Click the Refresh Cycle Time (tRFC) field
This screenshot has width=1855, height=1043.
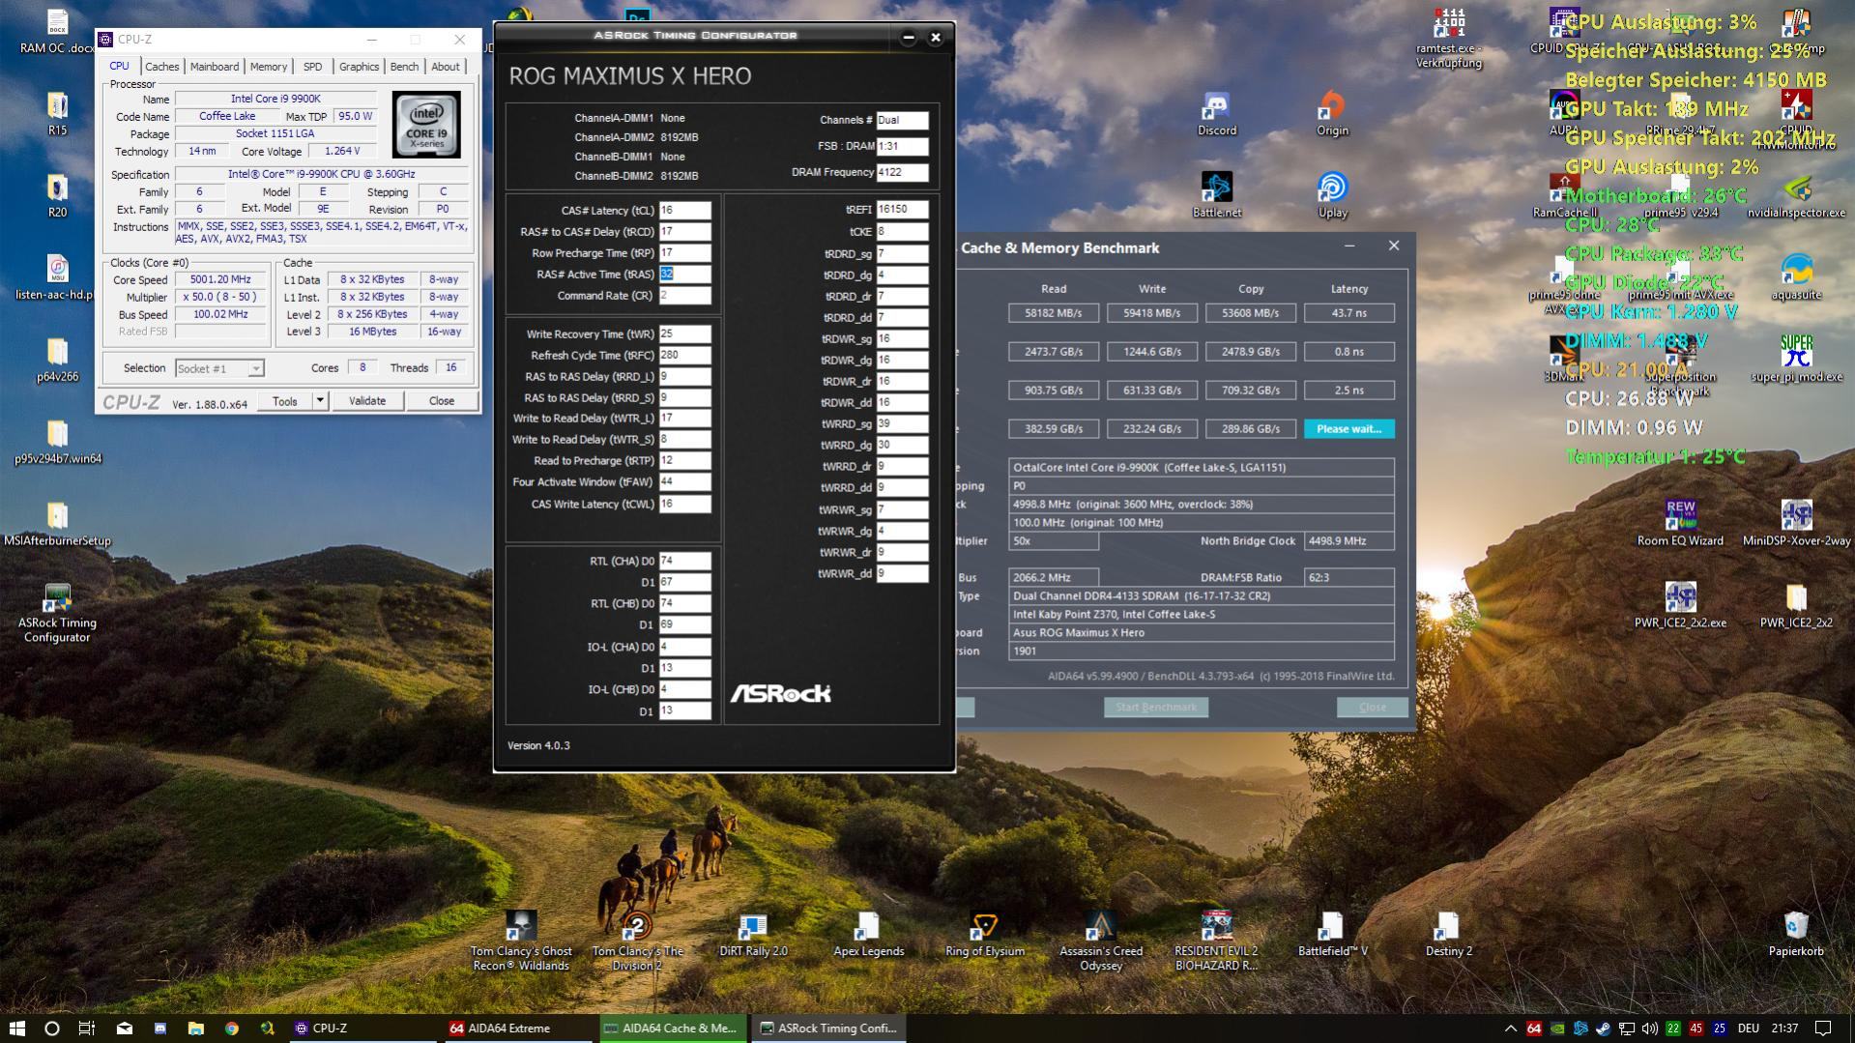pyautogui.click(x=684, y=356)
